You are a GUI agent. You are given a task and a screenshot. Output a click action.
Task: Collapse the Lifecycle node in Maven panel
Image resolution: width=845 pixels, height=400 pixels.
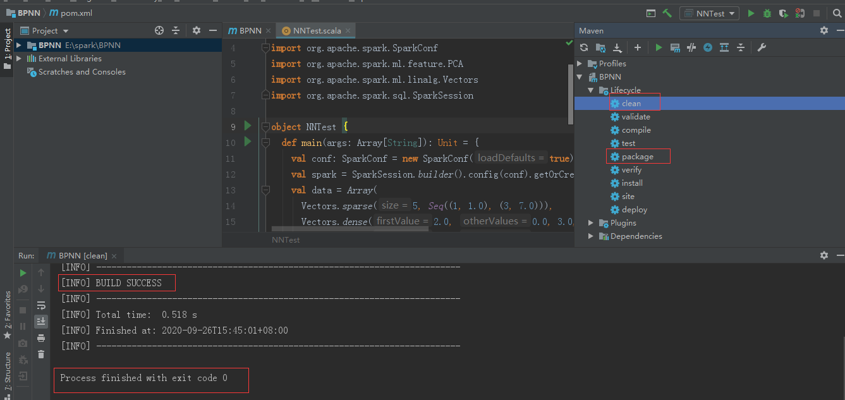click(x=592, y=90)
